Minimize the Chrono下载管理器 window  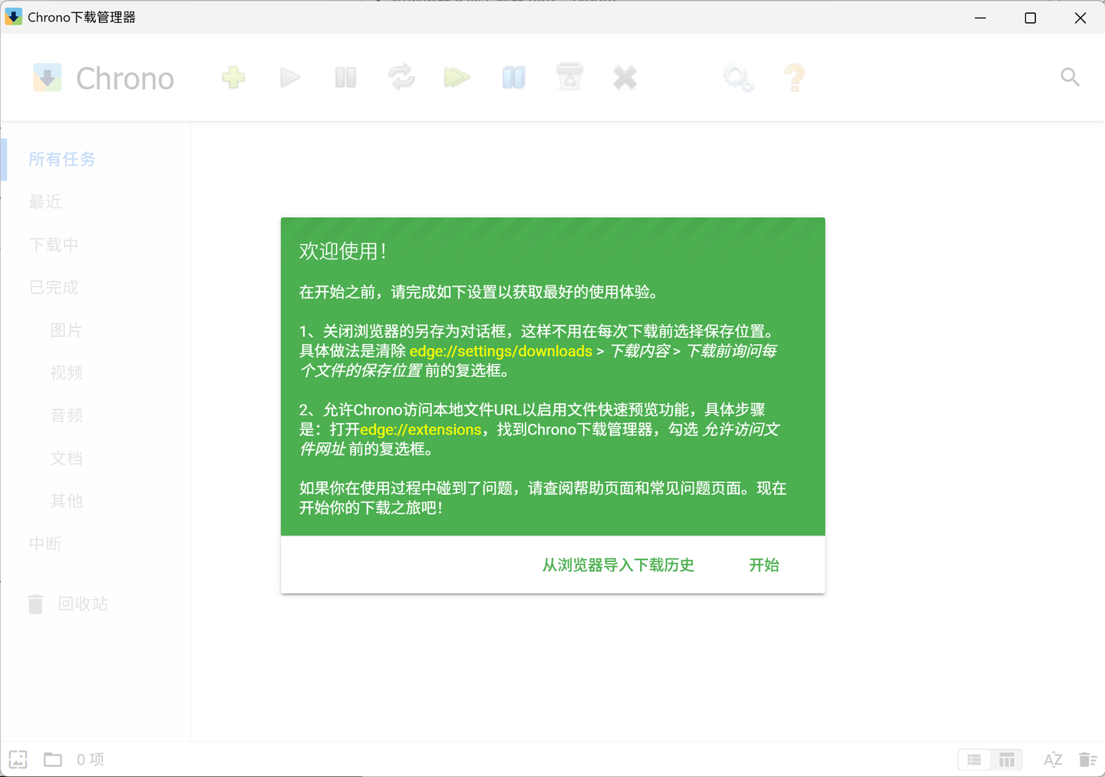[x=981, y=18]
